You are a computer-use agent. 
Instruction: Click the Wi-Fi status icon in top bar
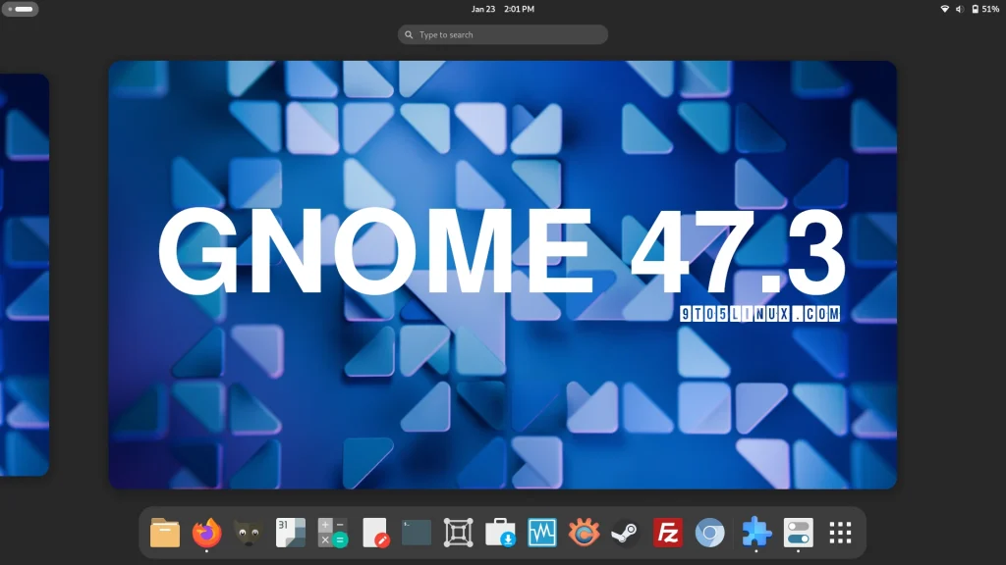pyautogui.click(x=944, y=9)
